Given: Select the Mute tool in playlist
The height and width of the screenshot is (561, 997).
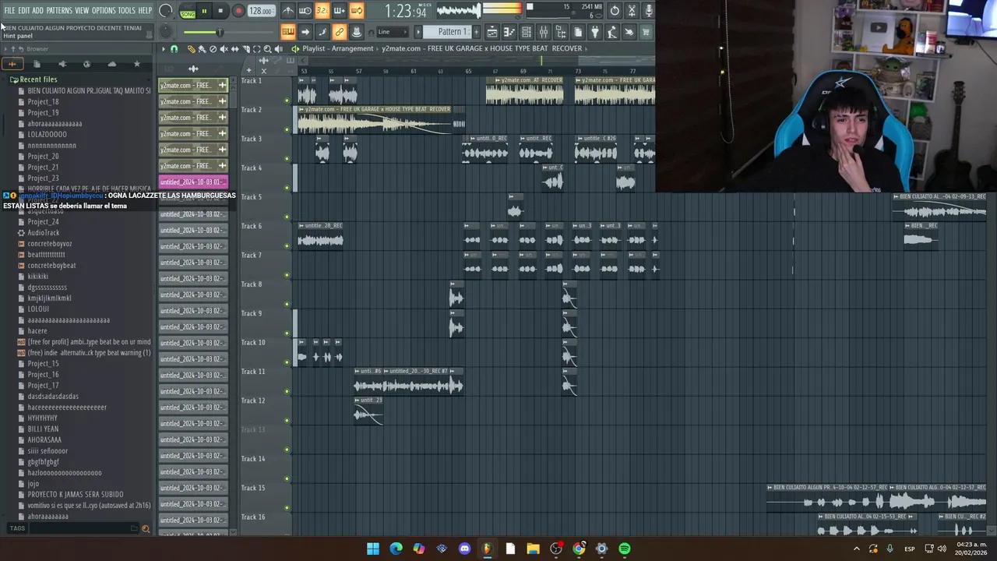Looking at the screenshot, I should 224,49.
